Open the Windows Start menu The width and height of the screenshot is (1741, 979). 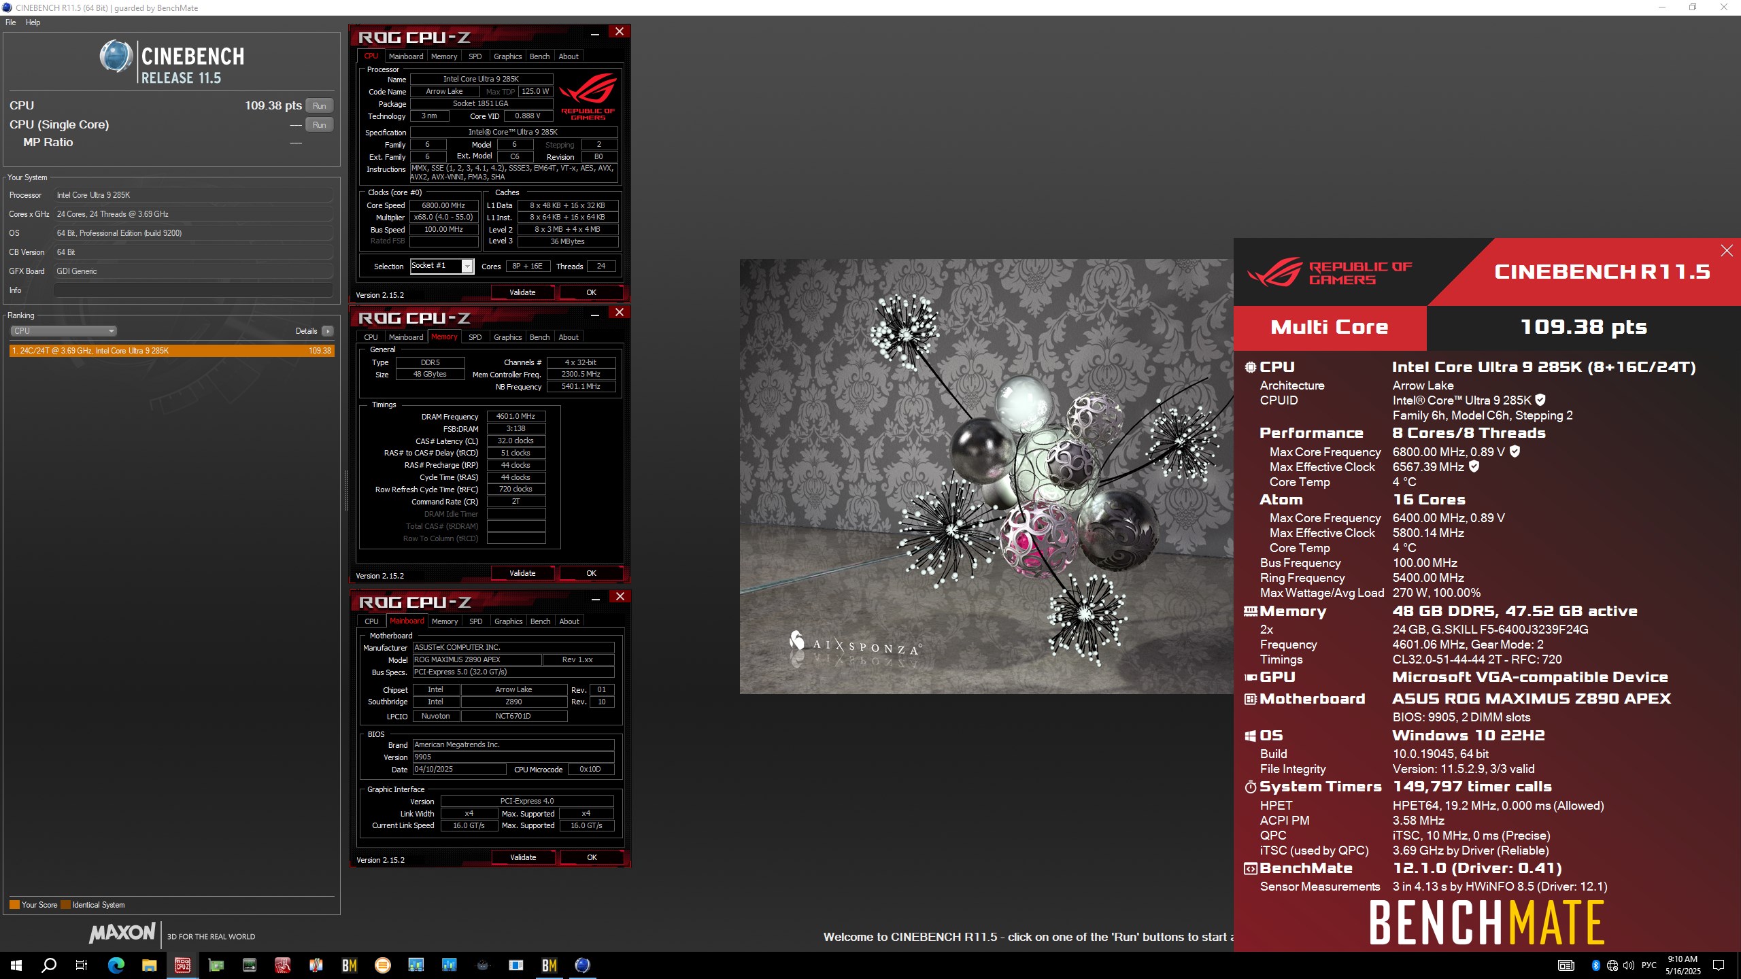16,965
